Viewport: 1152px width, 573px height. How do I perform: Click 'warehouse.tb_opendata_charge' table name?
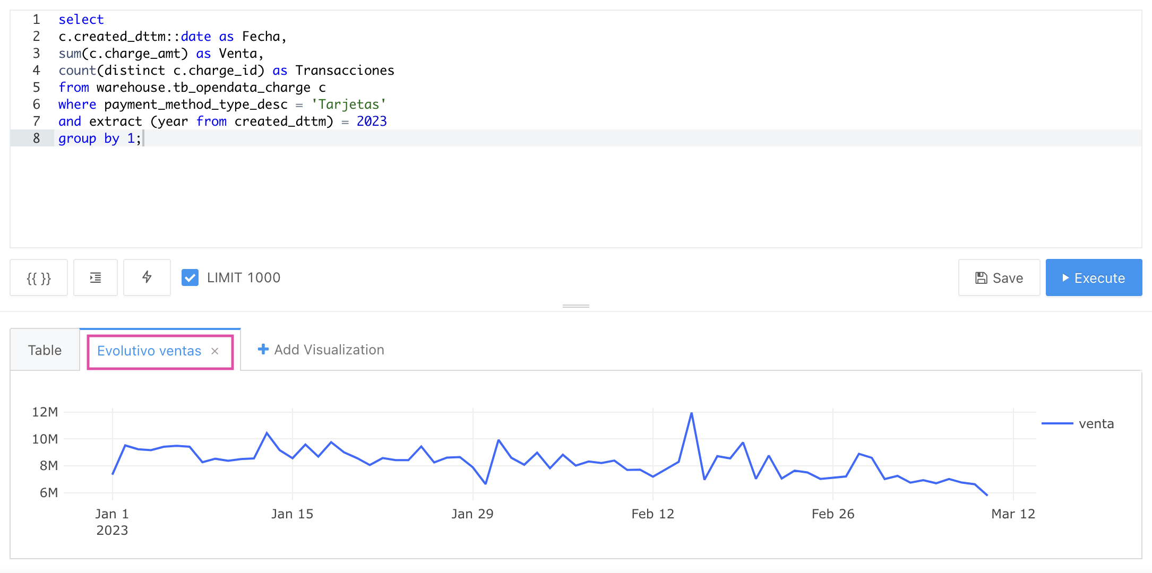[203, 88]
